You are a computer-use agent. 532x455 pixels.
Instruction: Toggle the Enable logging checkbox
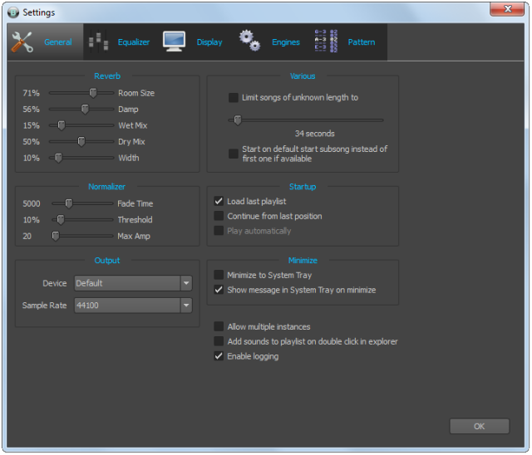click(x=219, y=356)
